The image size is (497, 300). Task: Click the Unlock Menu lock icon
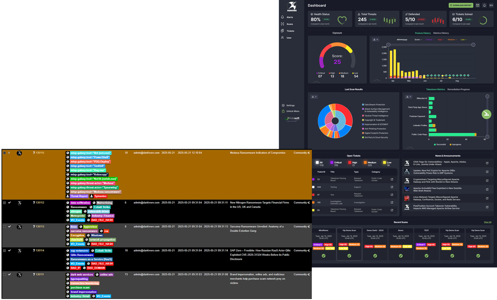pyautogui.click(x=283, y=111)
